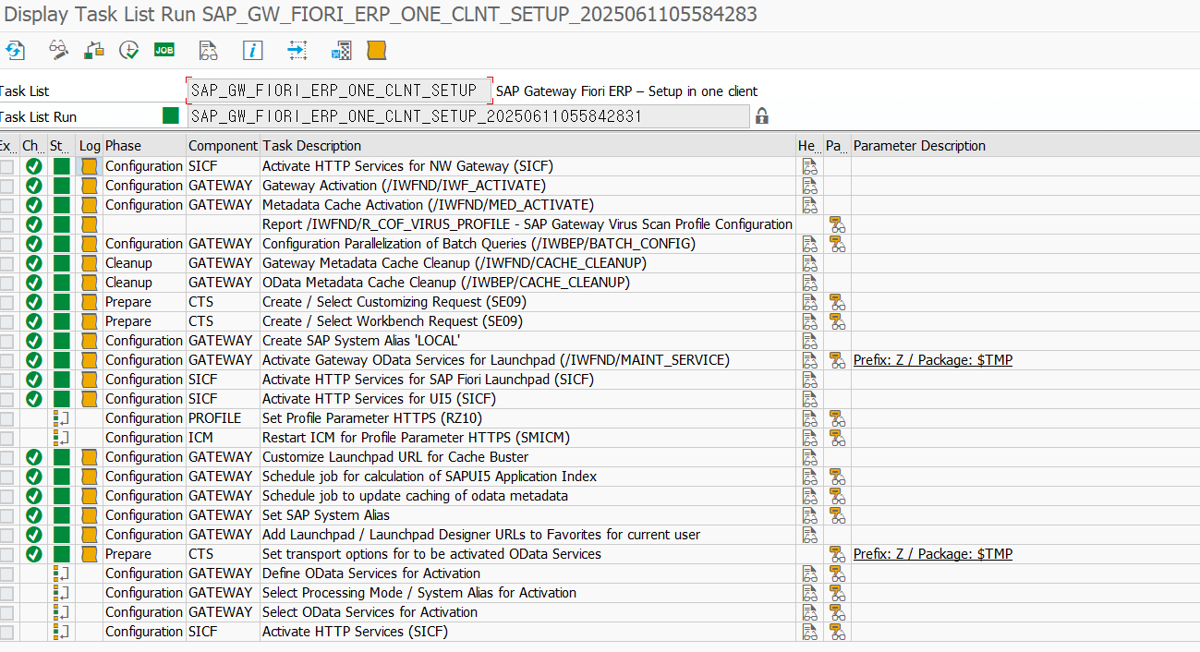Toggle Display/Change mode with glasses-pencil icon
The height and width of the screenshot is (652, 1200).
click(x=59, y=51)
